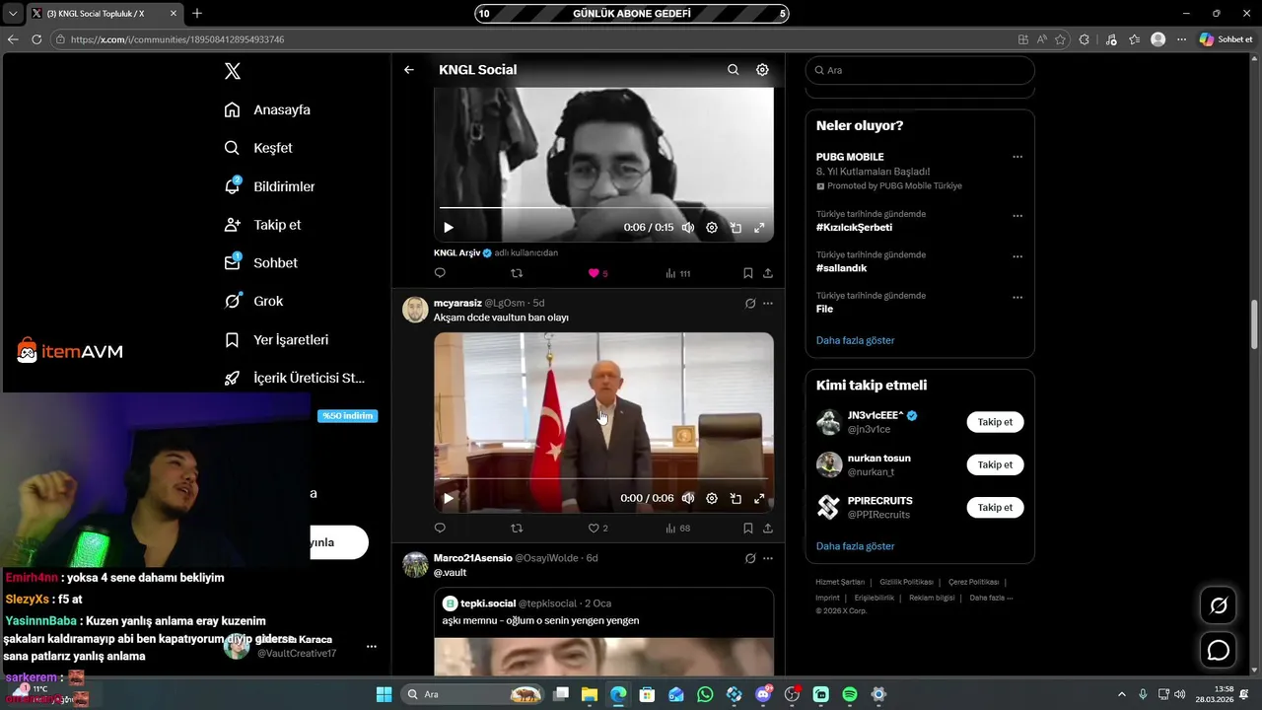This screenshot has width=1262, height=710.
Task: Unlike the KNGL Arşiv post with 5 likes
Action: pos(598,273)
